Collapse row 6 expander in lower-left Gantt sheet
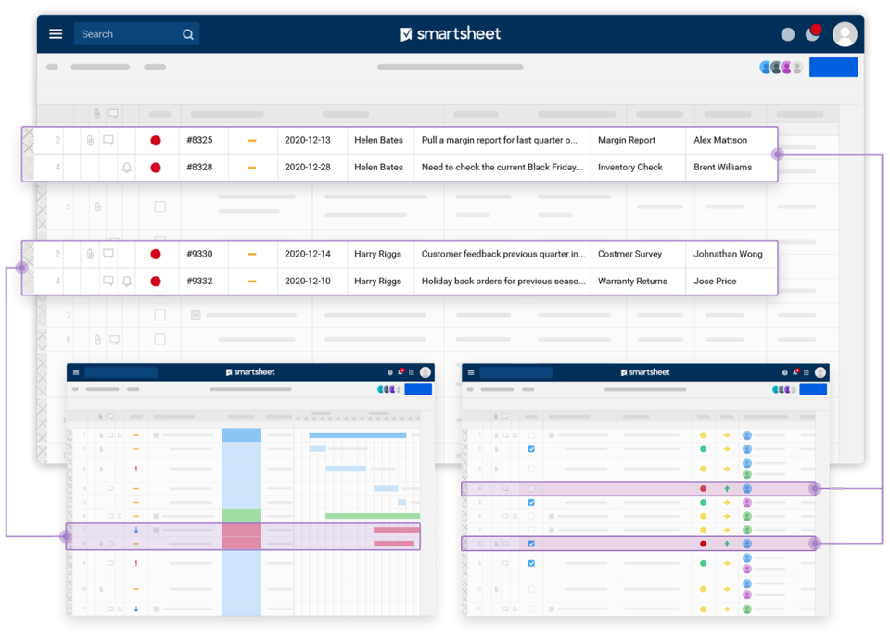Viewport: 890px width, 640px height. [156, 516]
